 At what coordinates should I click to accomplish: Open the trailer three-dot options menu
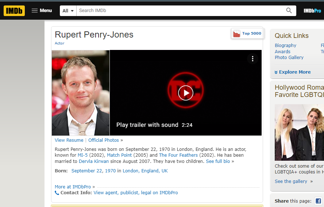click(x=252, y=59)
